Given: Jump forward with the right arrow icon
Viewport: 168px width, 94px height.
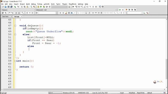Looking at the screenshot, I should [123, 10].
